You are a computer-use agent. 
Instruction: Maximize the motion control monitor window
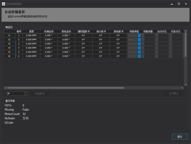pos(179,4)
